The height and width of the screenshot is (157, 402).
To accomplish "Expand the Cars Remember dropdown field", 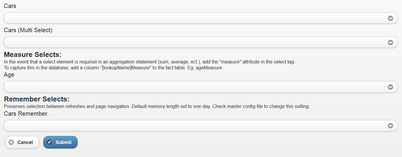I will (195, 126).
